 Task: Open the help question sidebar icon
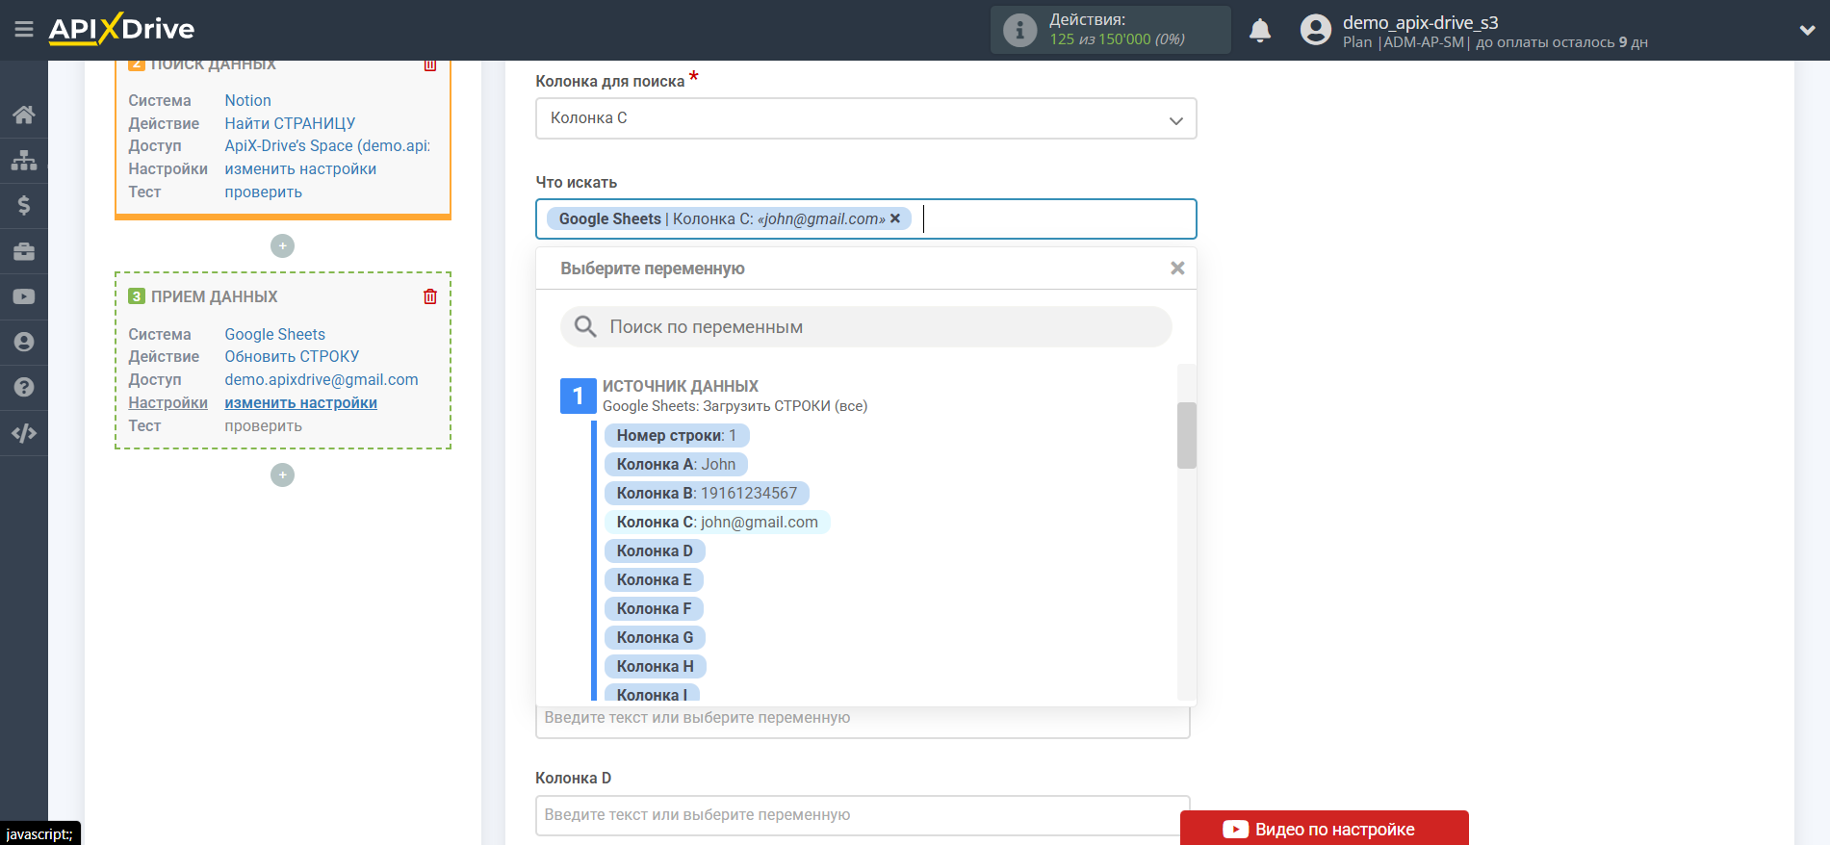[x=24, y=387]
